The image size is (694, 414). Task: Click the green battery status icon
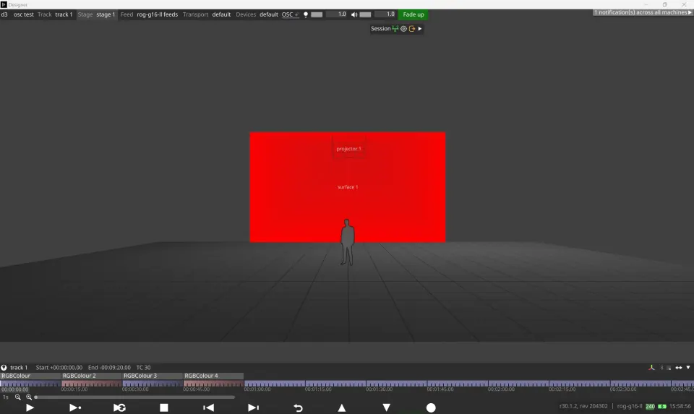coord(662,407)
